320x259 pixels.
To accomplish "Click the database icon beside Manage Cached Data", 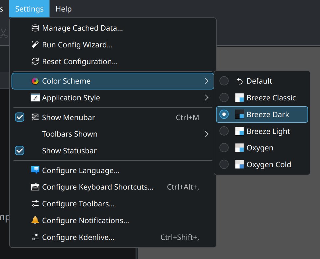I will tap(35, 28).
